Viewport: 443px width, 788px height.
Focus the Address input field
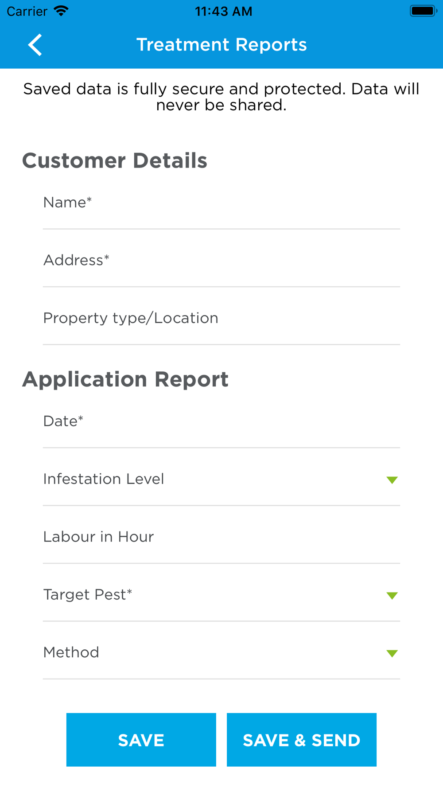pos(221,261)
